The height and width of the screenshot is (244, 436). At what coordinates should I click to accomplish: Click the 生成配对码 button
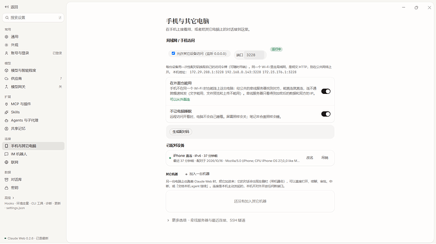(181, 132)
